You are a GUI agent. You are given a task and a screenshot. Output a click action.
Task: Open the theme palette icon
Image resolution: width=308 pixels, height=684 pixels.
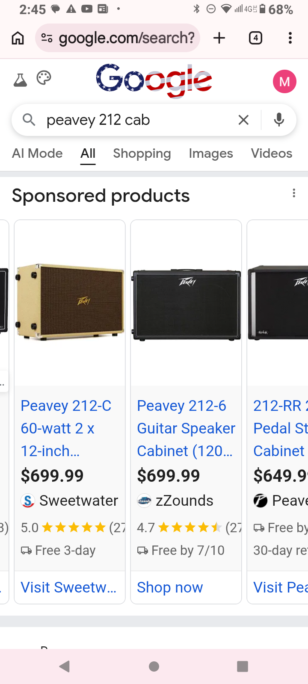[x=44, y=78]
